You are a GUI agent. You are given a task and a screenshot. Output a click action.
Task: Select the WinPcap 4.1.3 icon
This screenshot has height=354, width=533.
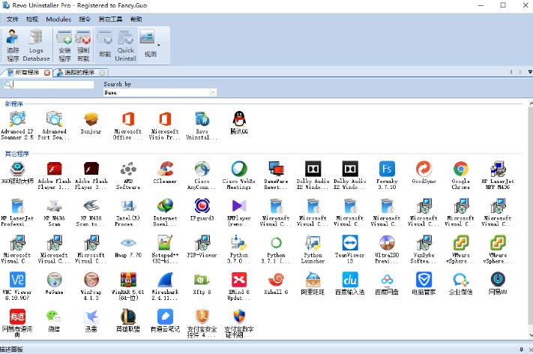point(91,280)
